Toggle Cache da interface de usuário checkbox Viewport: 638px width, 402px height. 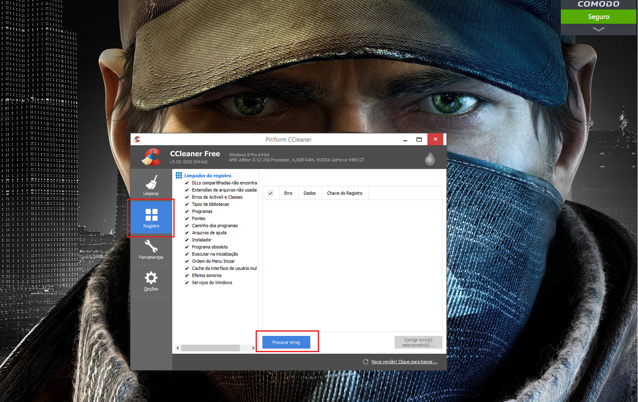pyautogui.click(x=187, y=269)
